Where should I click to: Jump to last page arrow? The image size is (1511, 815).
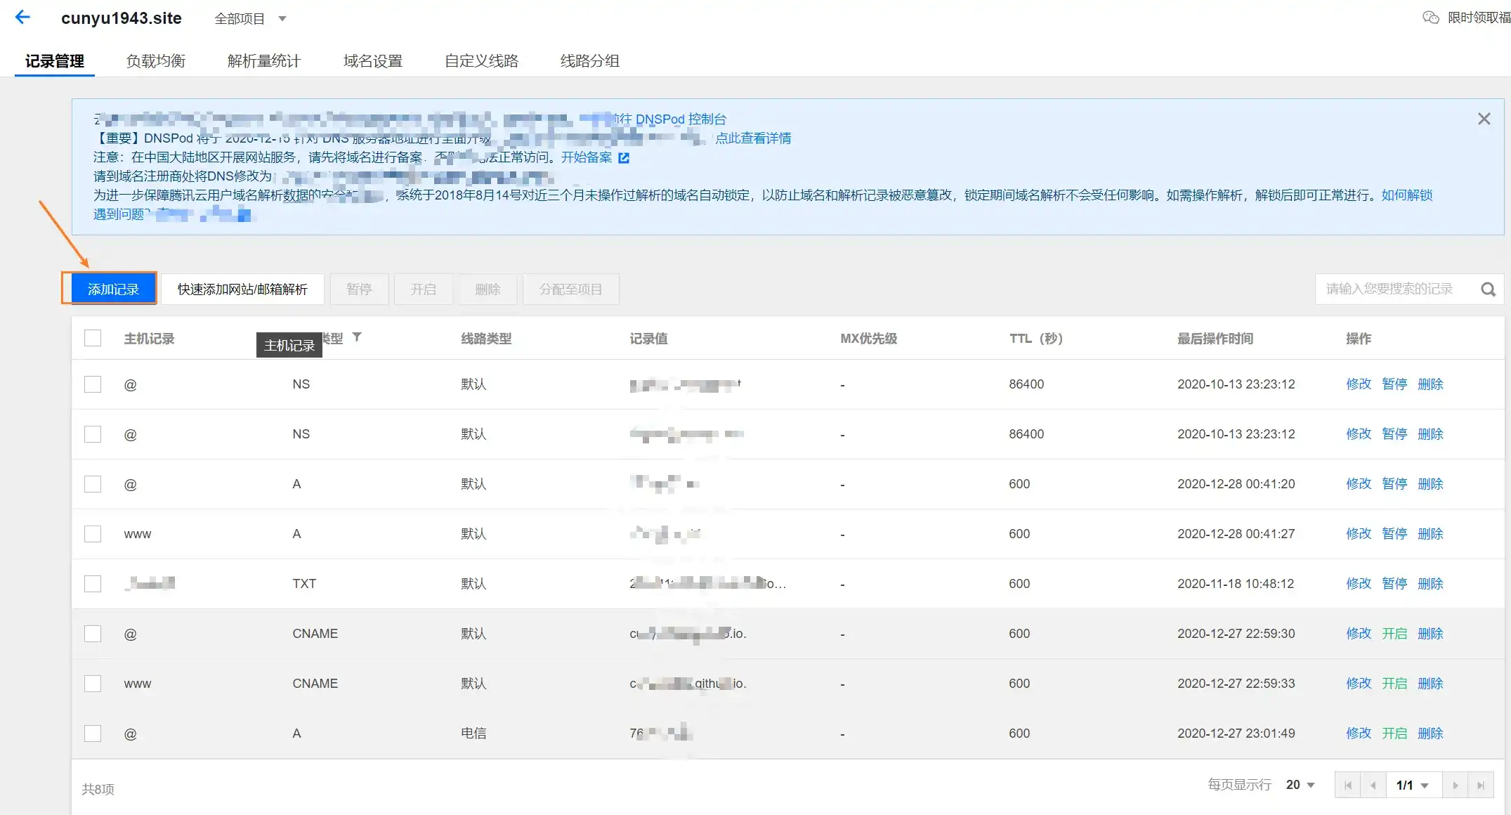click(x=1480, y=785)
